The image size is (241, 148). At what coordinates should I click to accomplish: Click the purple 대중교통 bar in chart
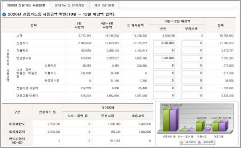(223, 126)
